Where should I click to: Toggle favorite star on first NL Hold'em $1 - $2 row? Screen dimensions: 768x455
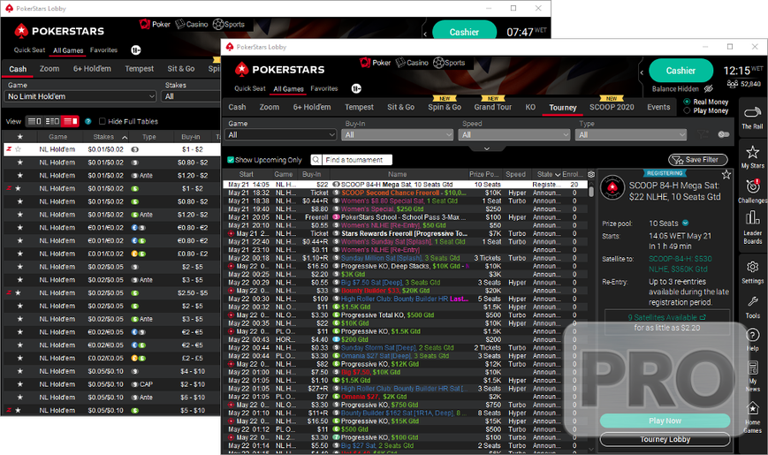19,149
